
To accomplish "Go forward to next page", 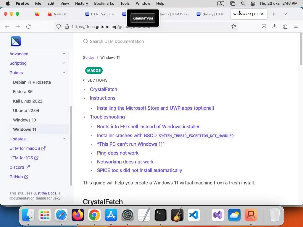I will coord(18,26).
